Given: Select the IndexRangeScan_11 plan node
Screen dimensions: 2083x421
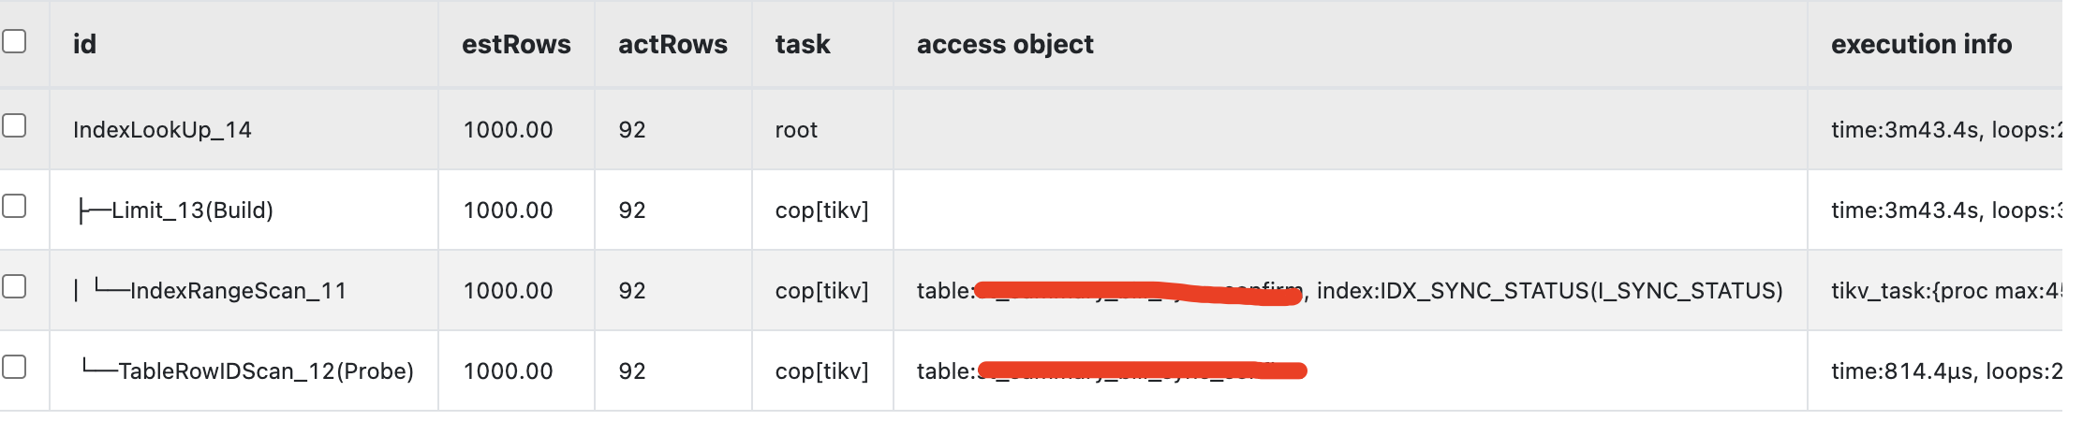Looking at the screenshot, I should point(238,291).
